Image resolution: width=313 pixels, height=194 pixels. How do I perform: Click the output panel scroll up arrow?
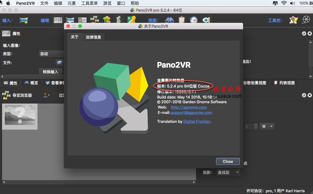311,42
